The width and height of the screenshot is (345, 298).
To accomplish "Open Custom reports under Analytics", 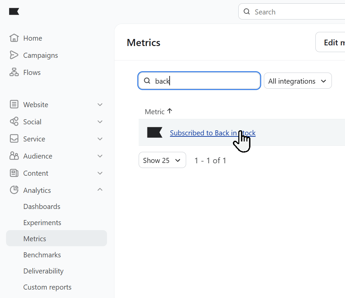I will (47, 287).
